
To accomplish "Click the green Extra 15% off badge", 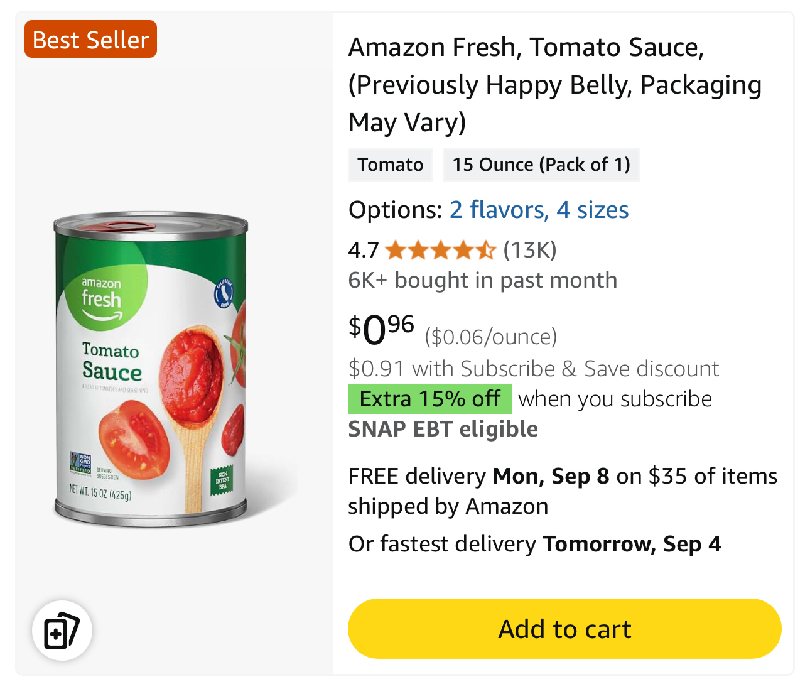I will coord(430,399).
